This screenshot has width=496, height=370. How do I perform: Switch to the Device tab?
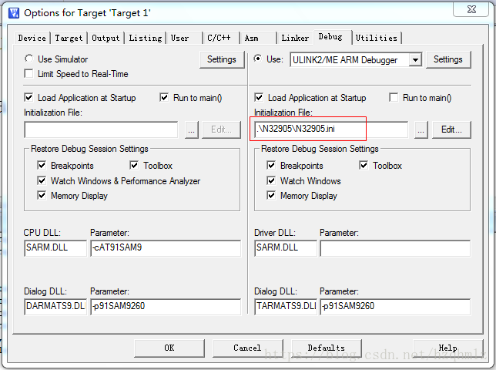(x=32, y=38)
